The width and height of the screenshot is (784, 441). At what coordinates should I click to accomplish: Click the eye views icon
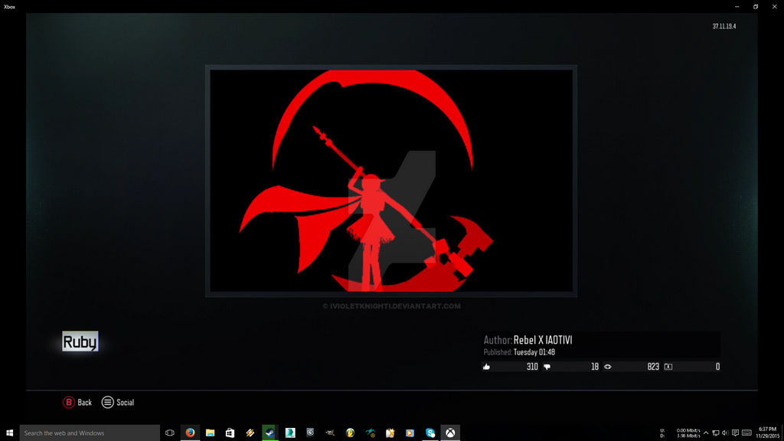click(607, 367)
